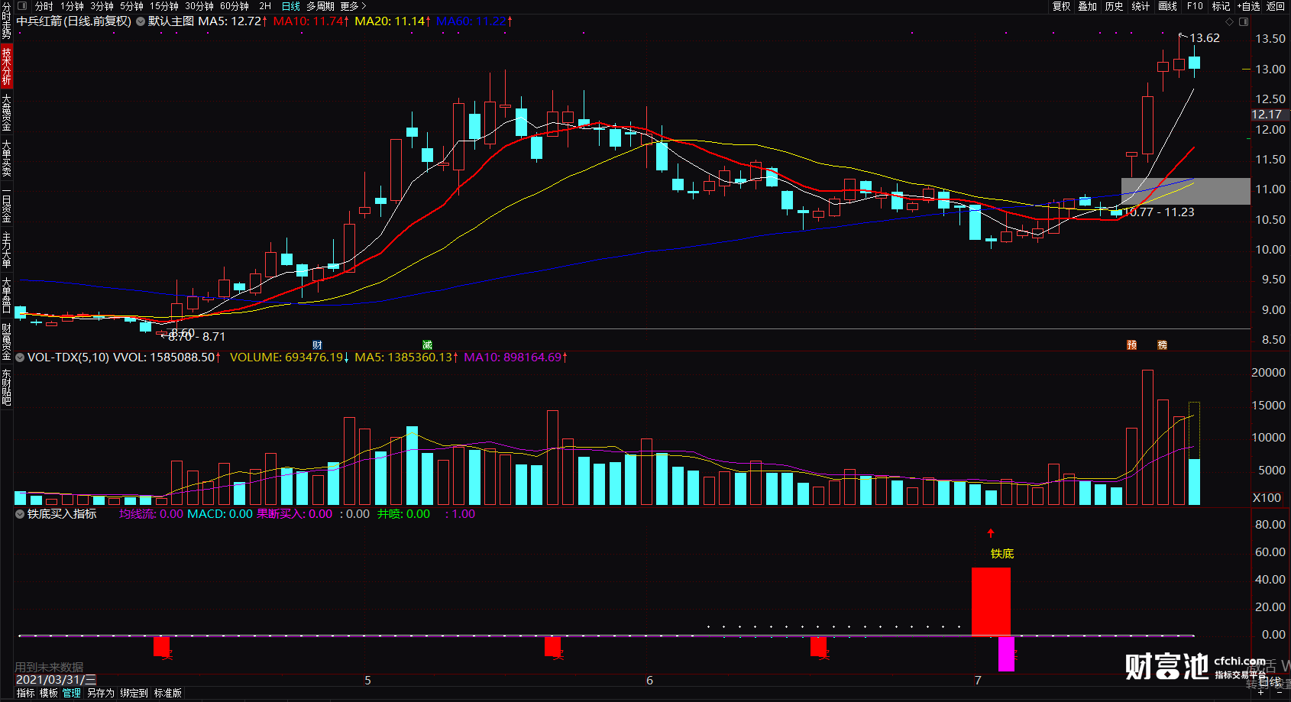Open the 多周期 multi-period view

click(321, 6)
